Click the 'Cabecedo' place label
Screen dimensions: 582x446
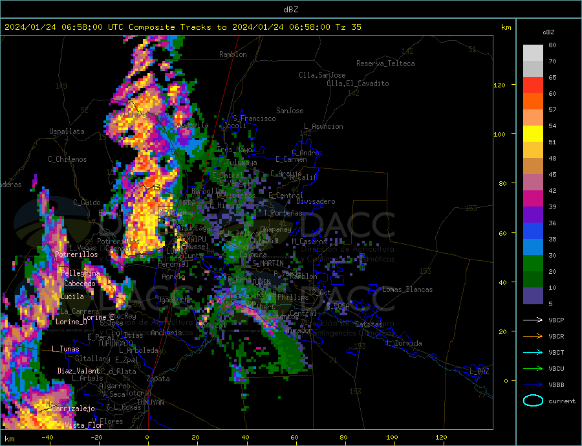pyautogui.click(x=80, y=284)
